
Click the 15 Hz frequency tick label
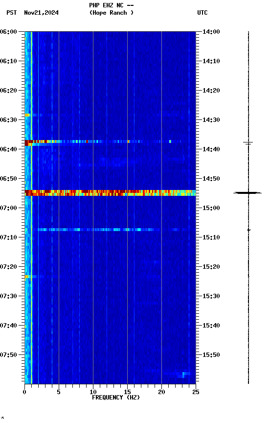click(127, 392)
